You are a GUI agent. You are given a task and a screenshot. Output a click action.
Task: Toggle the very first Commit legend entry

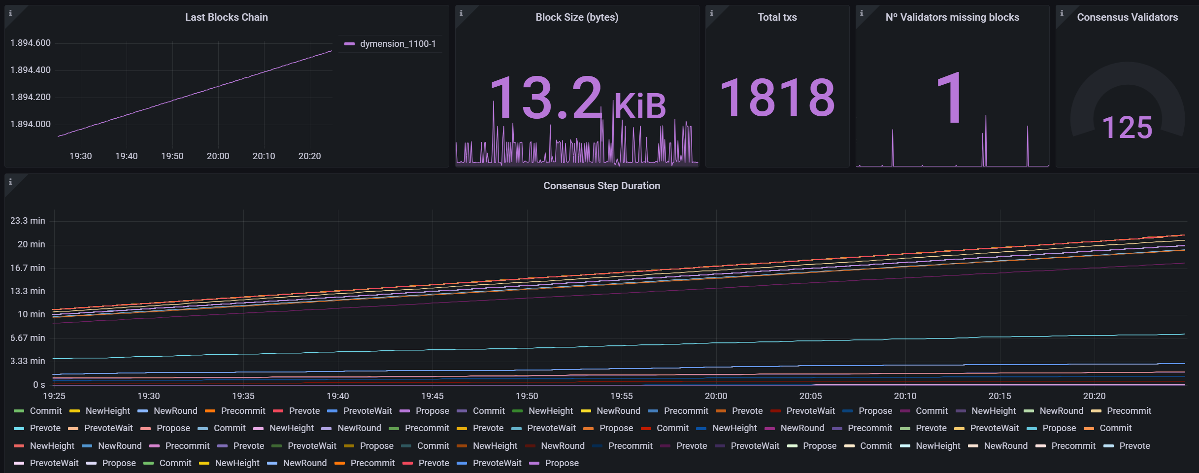pos(45,411)
